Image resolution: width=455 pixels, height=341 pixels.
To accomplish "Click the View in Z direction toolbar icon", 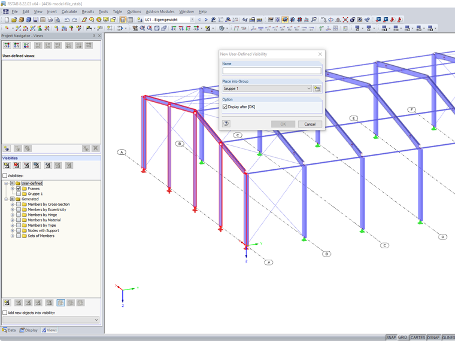I will click(188, 28).
